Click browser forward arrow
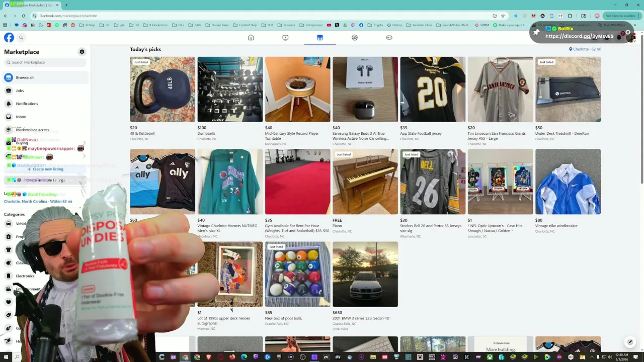Image resolution: width=644 pixels, height=362 pixels. (x=15, y=16)
